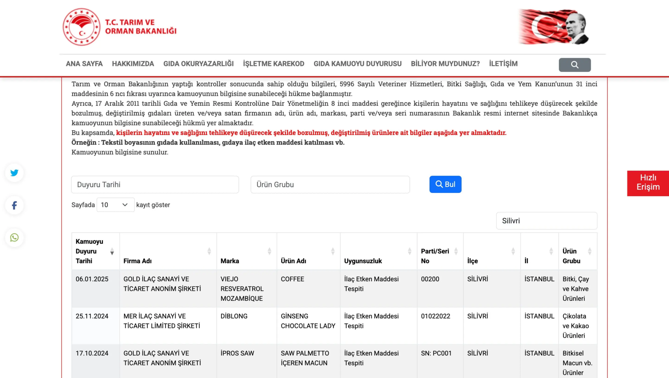Click the DİBLONG brand cell

click(x=247, y=326)
